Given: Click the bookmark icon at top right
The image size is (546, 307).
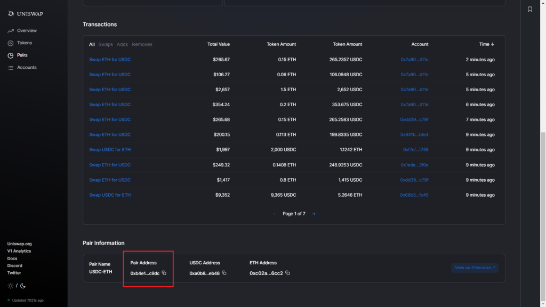Looking at the screenshot, I should tap(529, 9).
